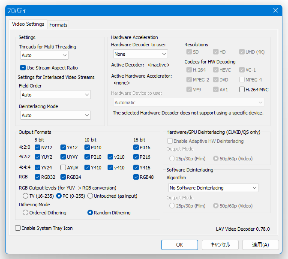Image resolution: width=288 pixels, height=259 pixels.
Task: Enable the System Tray Icon checkbox
Action: coord(18,228)
